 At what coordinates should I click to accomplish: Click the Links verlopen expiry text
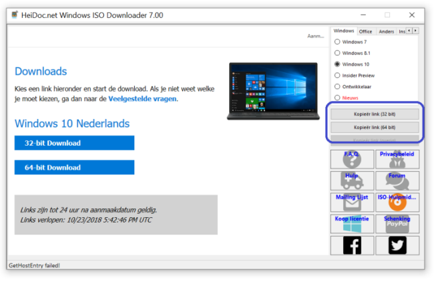[86, 220]
